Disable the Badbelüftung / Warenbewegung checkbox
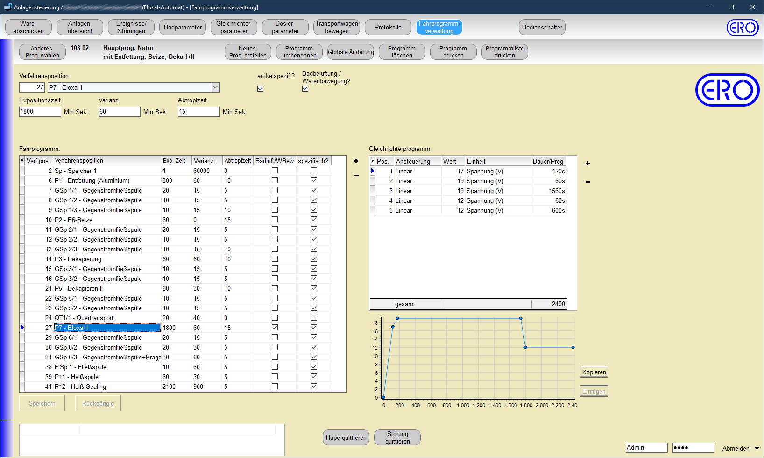Image resolution: width=764 pixels, height=458 pixels. coord(305,88)
